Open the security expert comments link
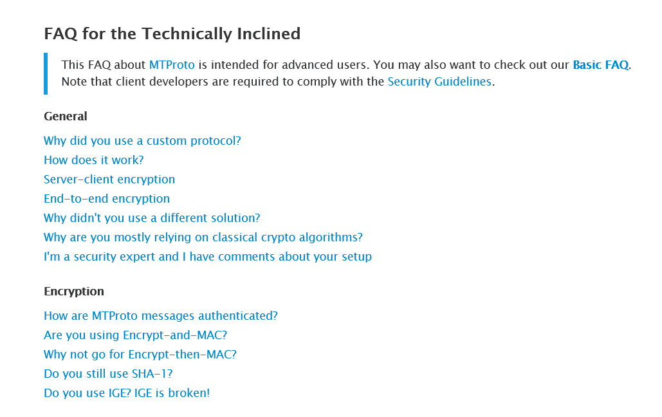Image resolution: width=662 pixels, height=417 pixels. pyautogui.click(x=208, y=257)
